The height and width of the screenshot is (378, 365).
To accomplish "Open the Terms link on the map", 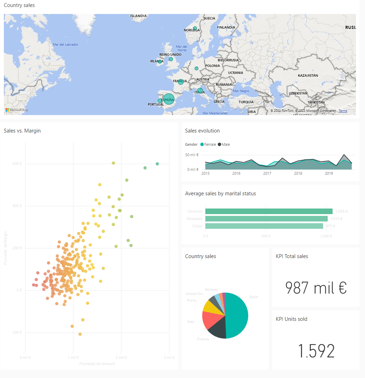I will 343,111.
